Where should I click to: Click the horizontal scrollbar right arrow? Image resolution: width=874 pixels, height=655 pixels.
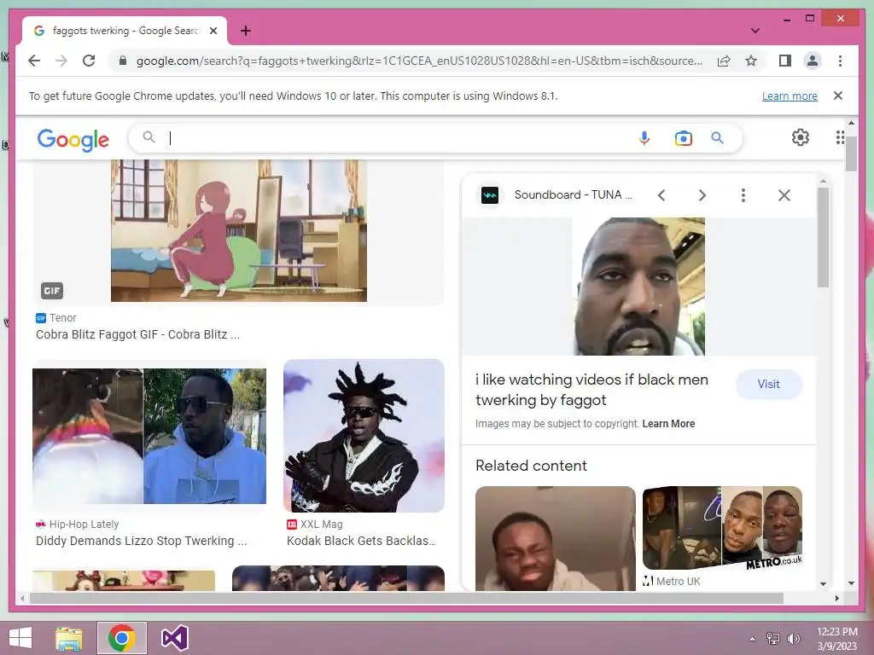pos(836,598)
